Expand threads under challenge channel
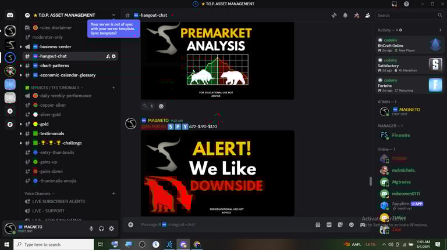This screenshot has height=250, width=447. tap(21, 143)
